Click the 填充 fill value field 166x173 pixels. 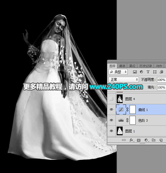coord(162,87)
